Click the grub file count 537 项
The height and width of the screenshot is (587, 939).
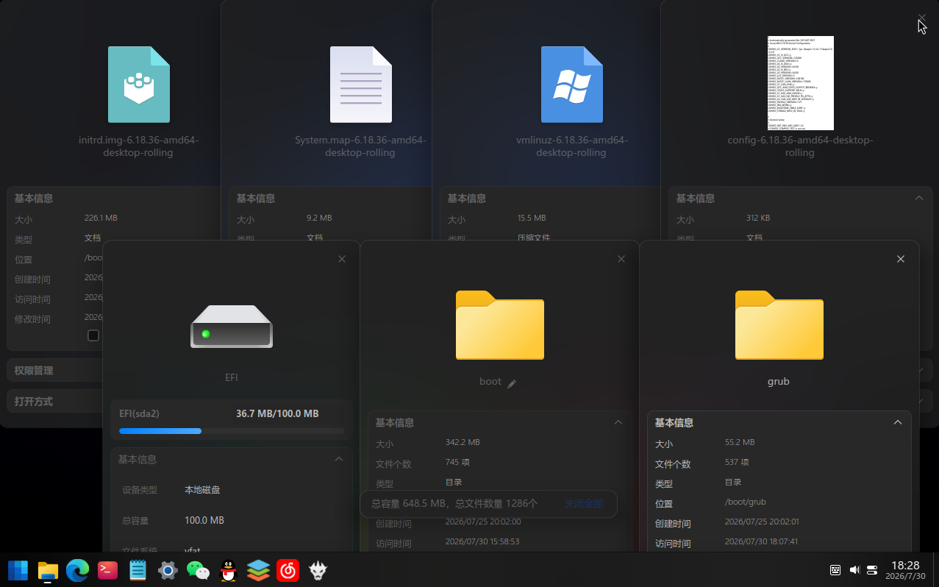[737, 462]
